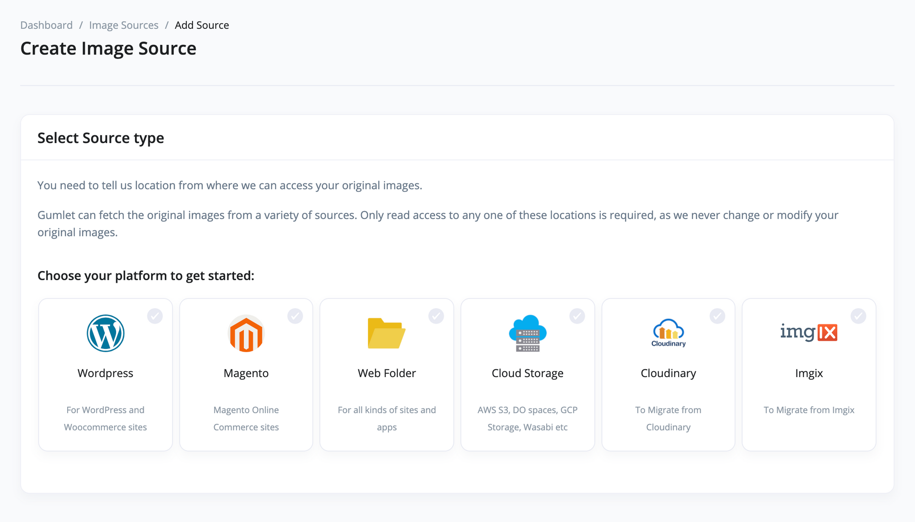Click the Cloudinary logo icon
The width and height of the screenshot is (915, 522).
(x=668, y=333)
